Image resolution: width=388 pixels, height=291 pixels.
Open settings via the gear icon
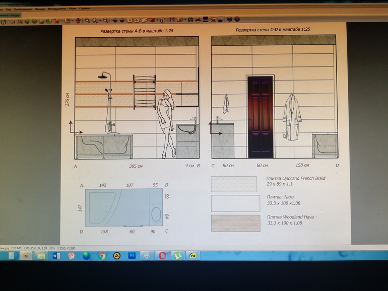tap(229, 20)
